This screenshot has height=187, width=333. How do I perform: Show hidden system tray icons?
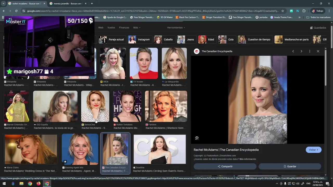click(277, 184)
